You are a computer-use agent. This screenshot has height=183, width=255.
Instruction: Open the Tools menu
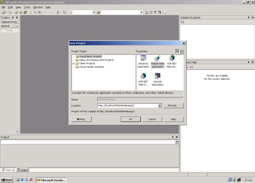pyautogui.click(x=27, y=7)
